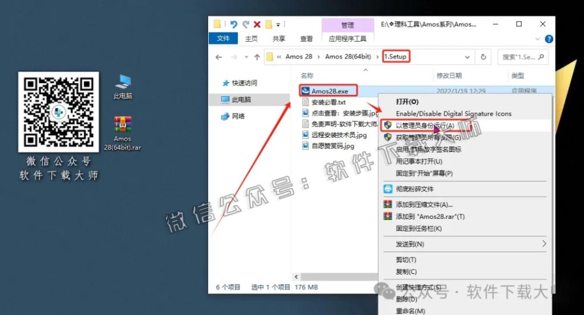
Task: Click the WeChat QR code image on desktop
Action: (x=59, y=112)
